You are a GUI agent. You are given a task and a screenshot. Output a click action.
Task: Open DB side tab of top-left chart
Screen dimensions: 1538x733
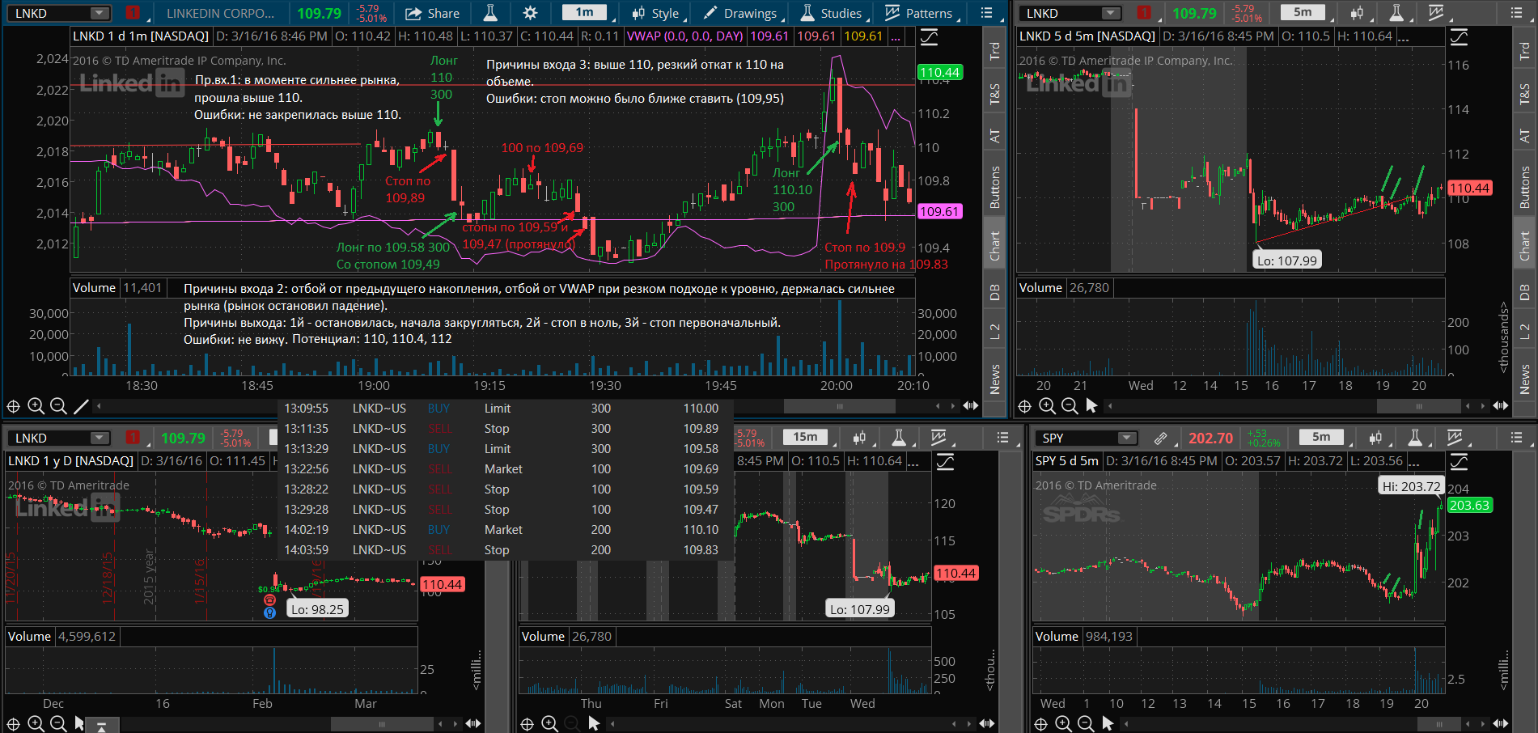[995, 293]
